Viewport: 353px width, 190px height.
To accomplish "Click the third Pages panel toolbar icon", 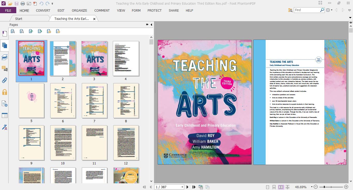I will [x=31, y=31].
